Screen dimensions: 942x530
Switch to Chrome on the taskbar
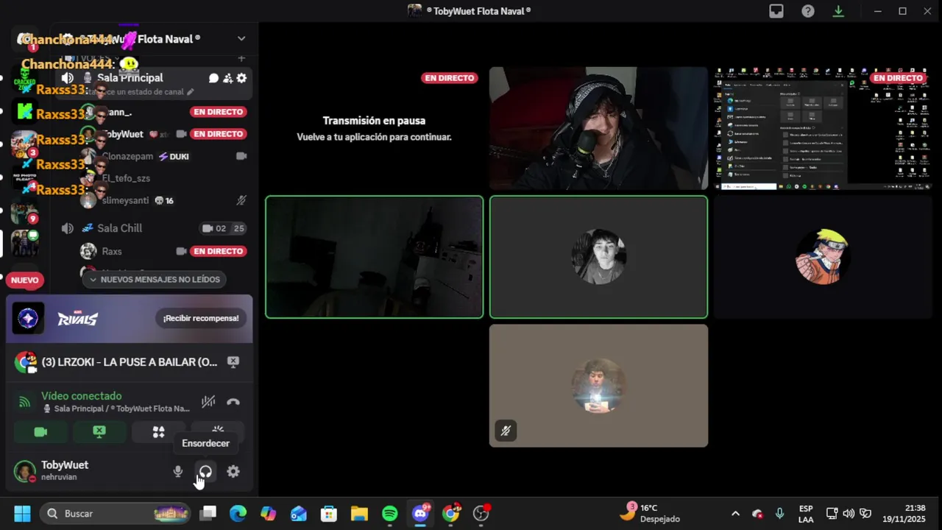pyautogui.click(x=450, y=513)
